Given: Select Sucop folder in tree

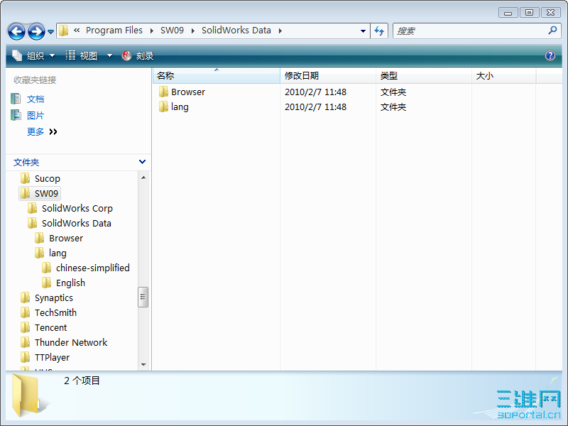Looking at the screenshot, I should pyautogui.click(x=47, y=179).
